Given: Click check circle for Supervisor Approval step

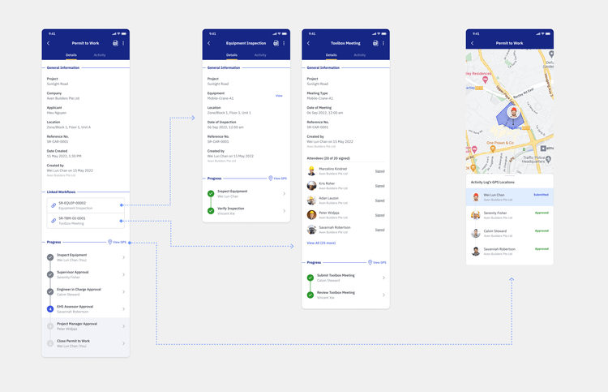Looking at the screenshot, I should tap(50, 274).
